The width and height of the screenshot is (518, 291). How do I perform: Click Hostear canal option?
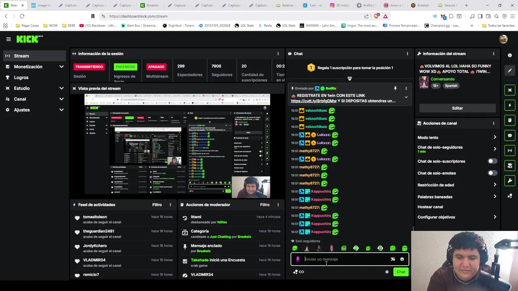pos(430,207)
